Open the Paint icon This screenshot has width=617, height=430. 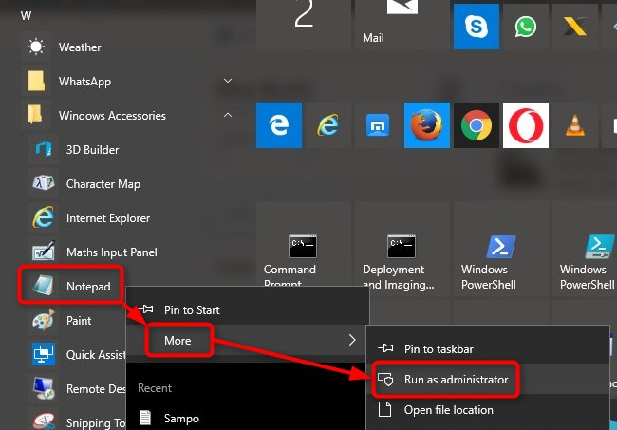tap(44, 320)
